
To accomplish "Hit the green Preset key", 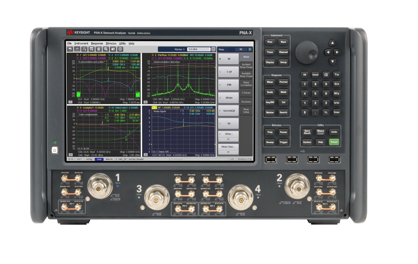I will point(334,142).
